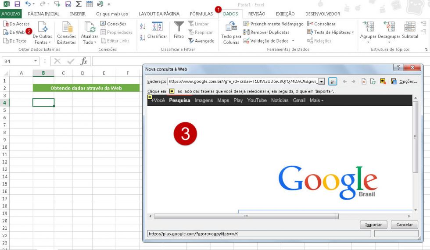Screen dimensions: 430x250
Task: Click the vertical scrollbar thumb in web dialog
Action: coord(415,137)
